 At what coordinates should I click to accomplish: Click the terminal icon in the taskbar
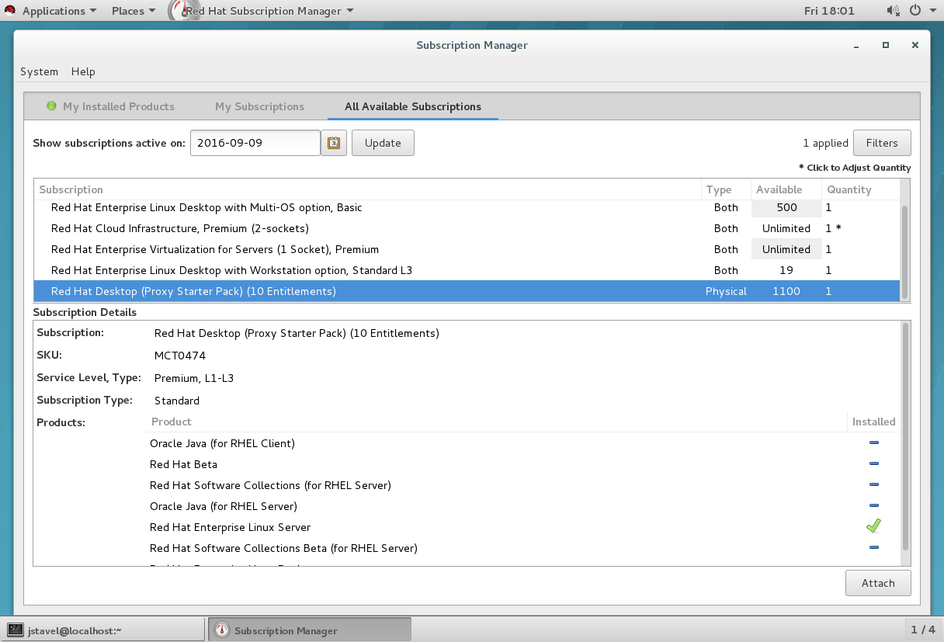[x=16, y=630]
